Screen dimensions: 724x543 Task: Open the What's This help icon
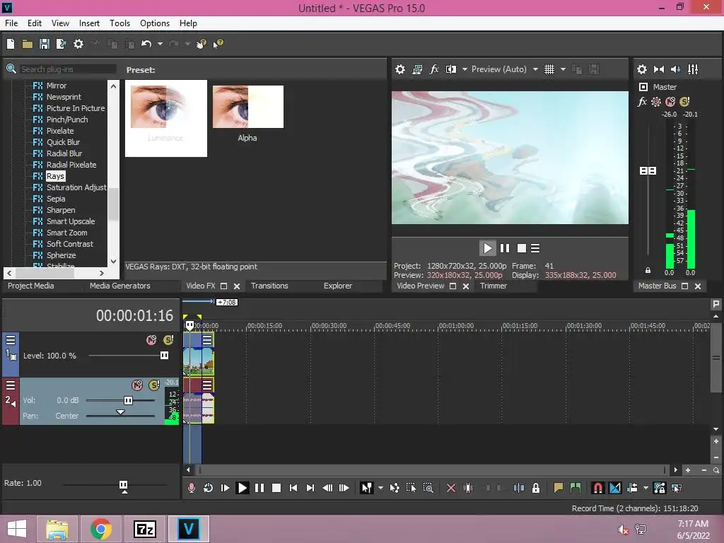(218, 44)
